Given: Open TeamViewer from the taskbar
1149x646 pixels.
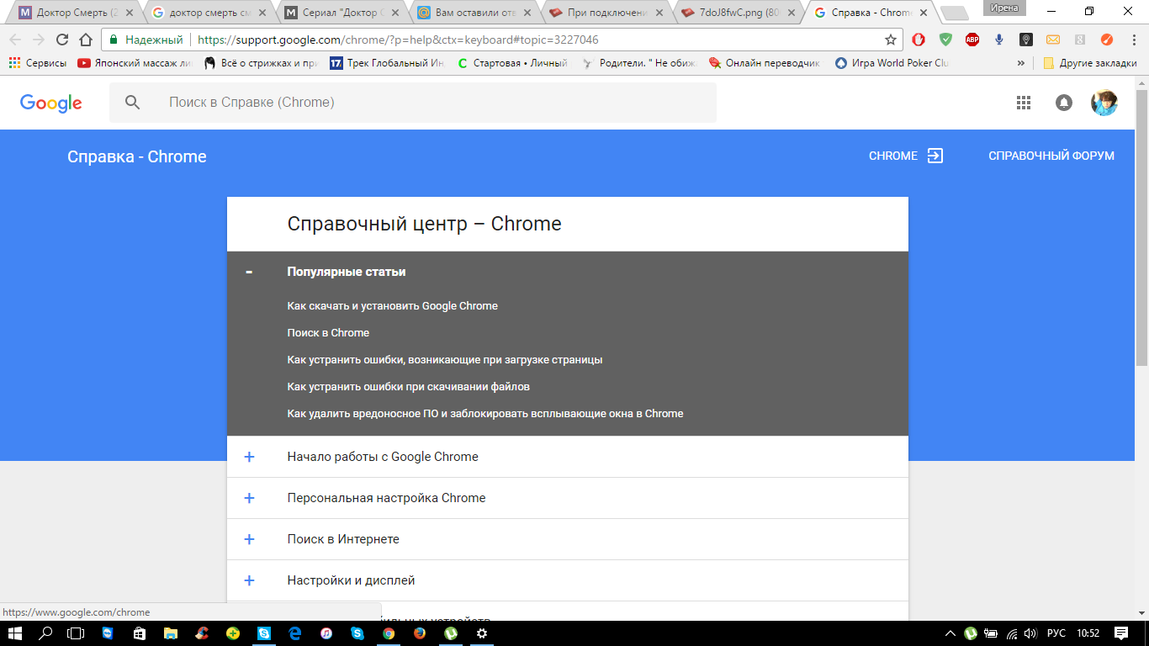Looking at the screenshot, I should pyautogui.click(x=108, y=633).
